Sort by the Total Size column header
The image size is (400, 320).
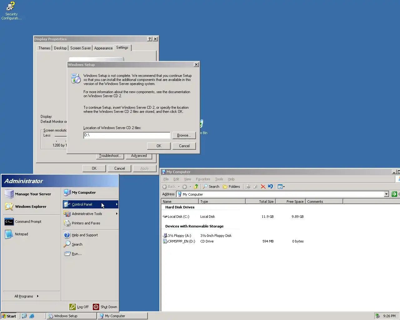tap(260, 202)
